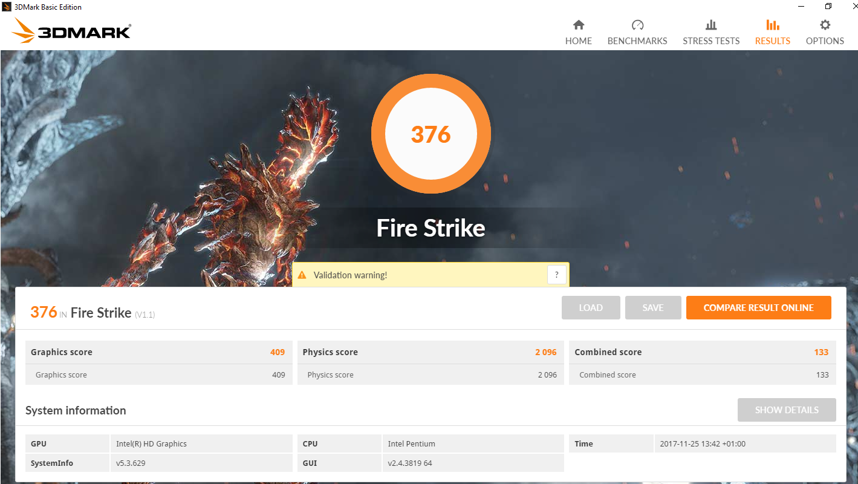The height and width of the screenshot is (484, 858).
Task: Go to STRESS TESTS tab label
Action: pyautogui.click(x=711, y=41)
